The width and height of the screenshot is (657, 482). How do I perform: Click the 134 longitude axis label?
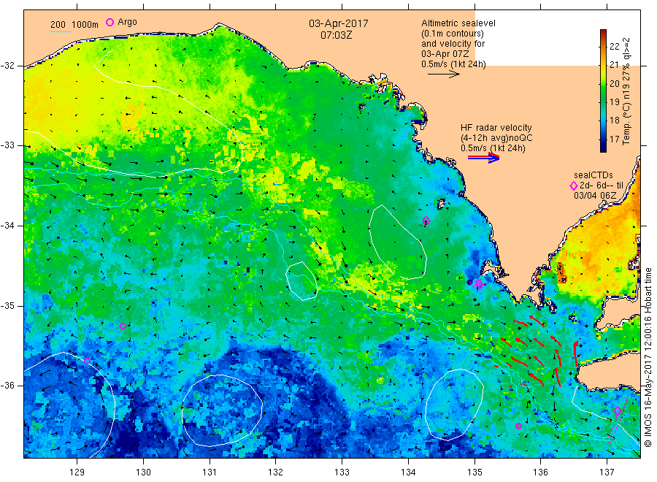pyautogui.click(x=408, y=473)
